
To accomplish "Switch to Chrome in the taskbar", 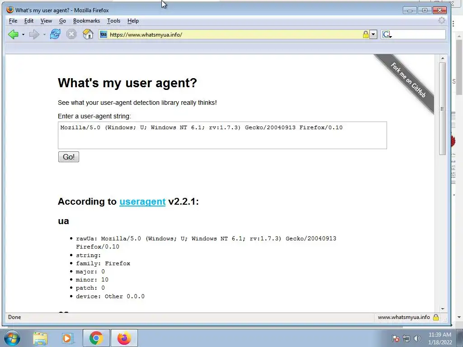I will point(96,338).
